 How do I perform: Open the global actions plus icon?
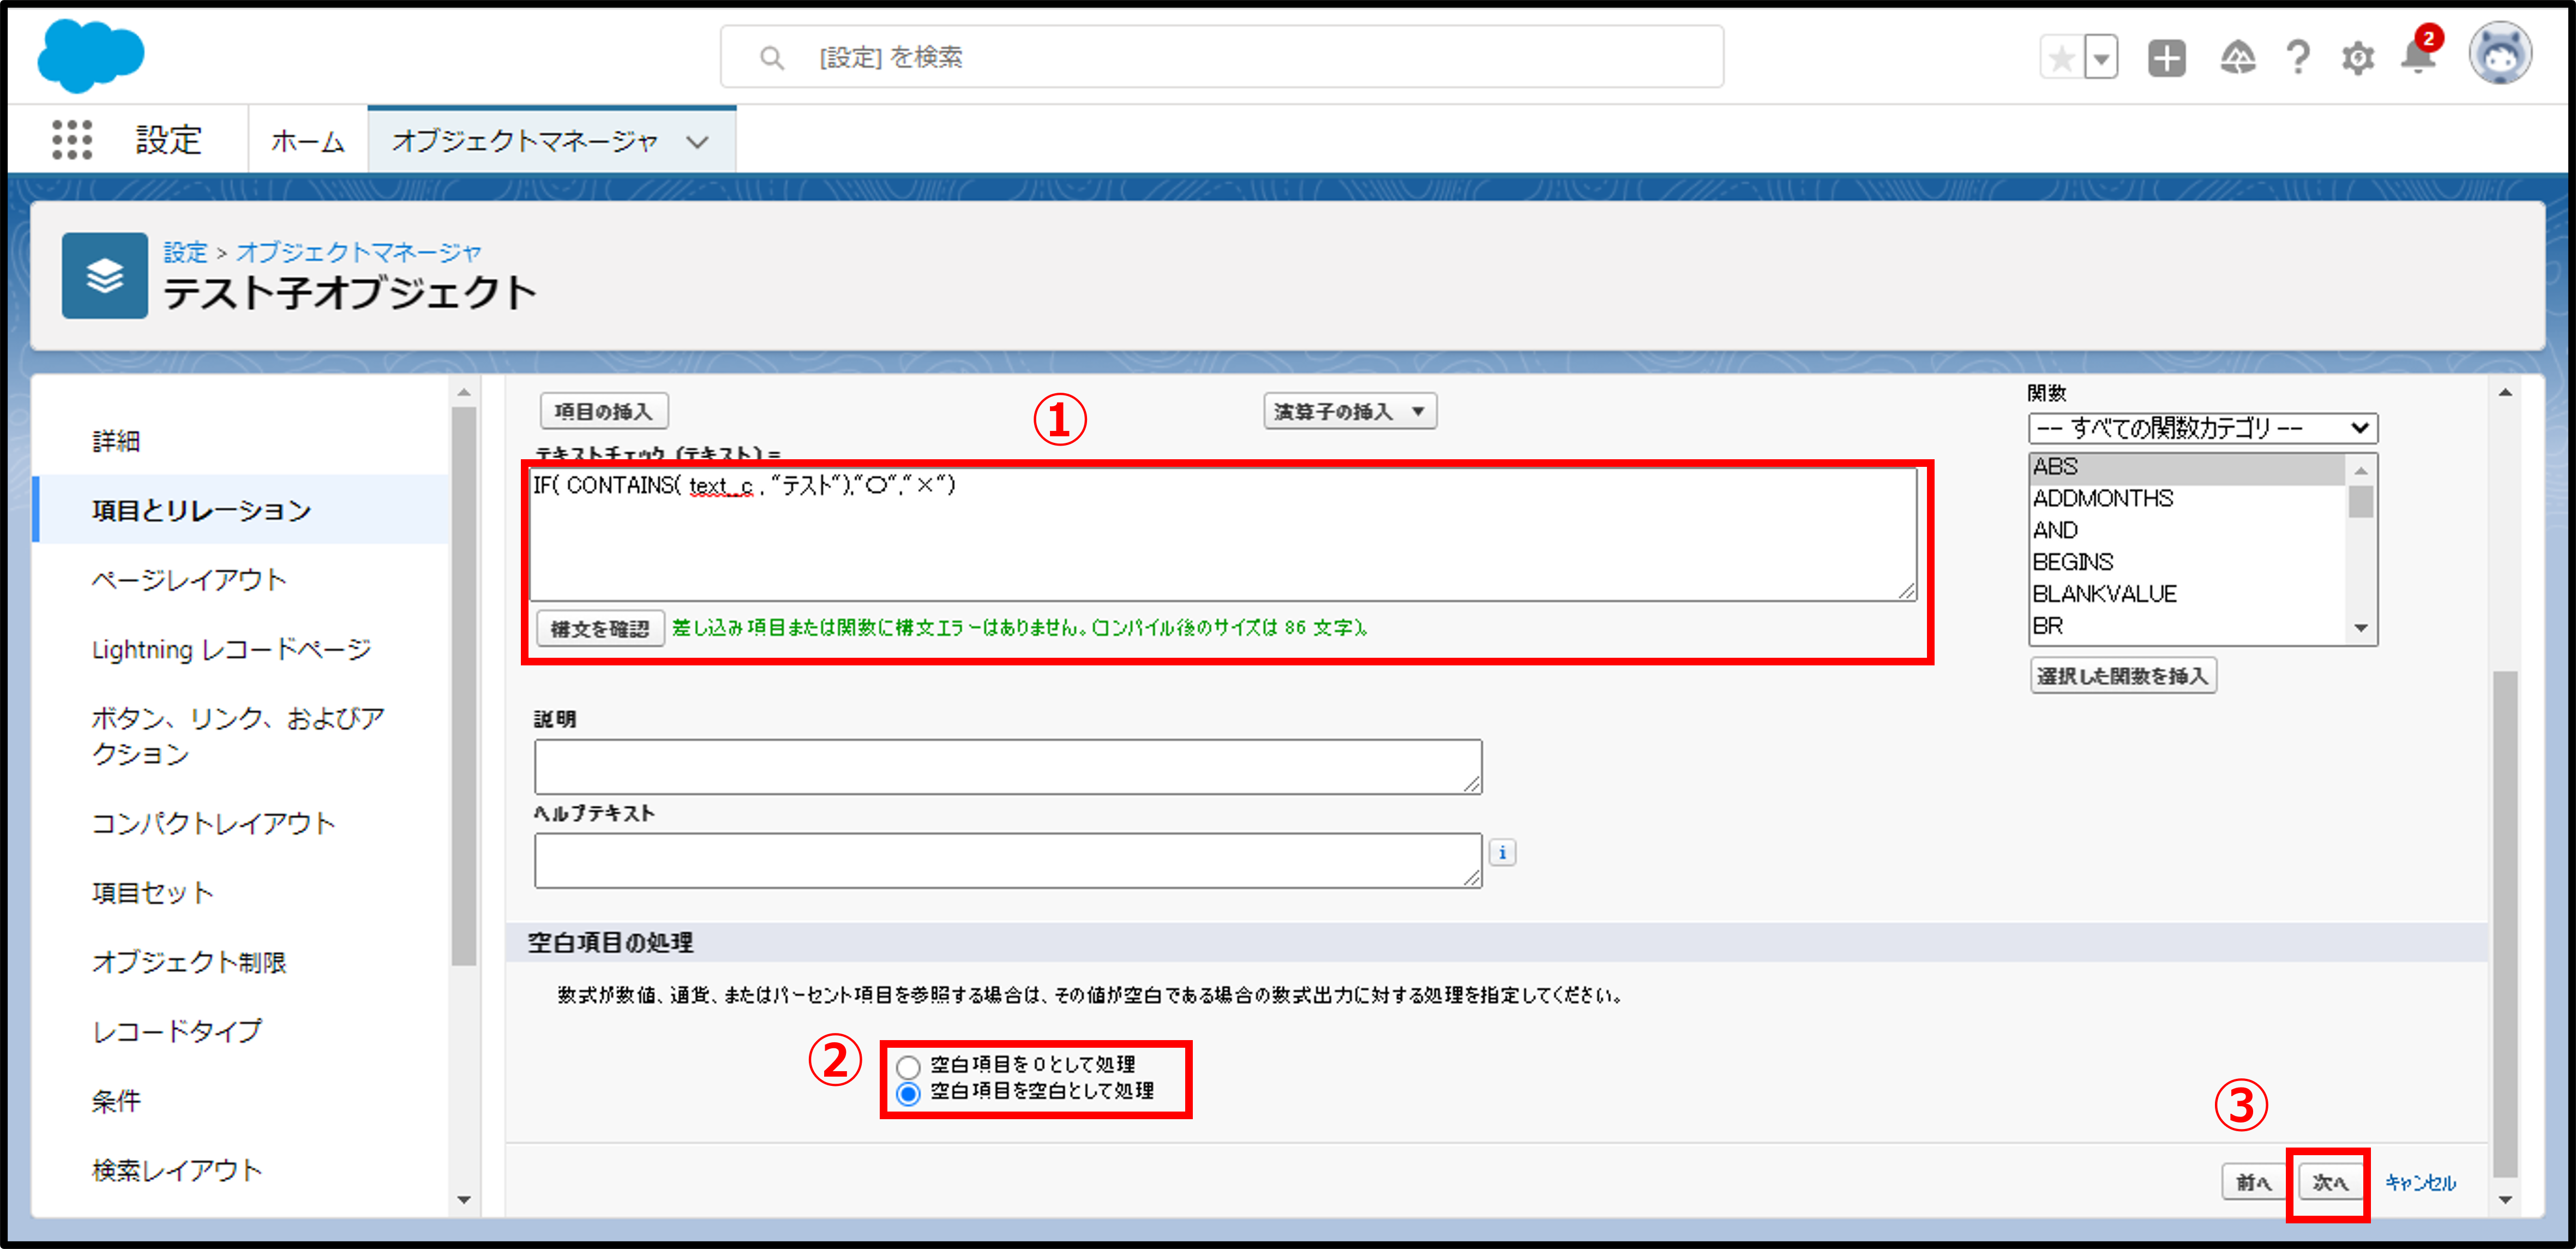coord(2166,58)
